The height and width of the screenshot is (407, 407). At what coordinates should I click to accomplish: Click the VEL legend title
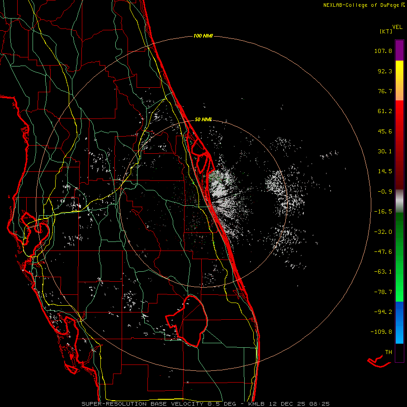pyautogui.click(x=397, y=27)
